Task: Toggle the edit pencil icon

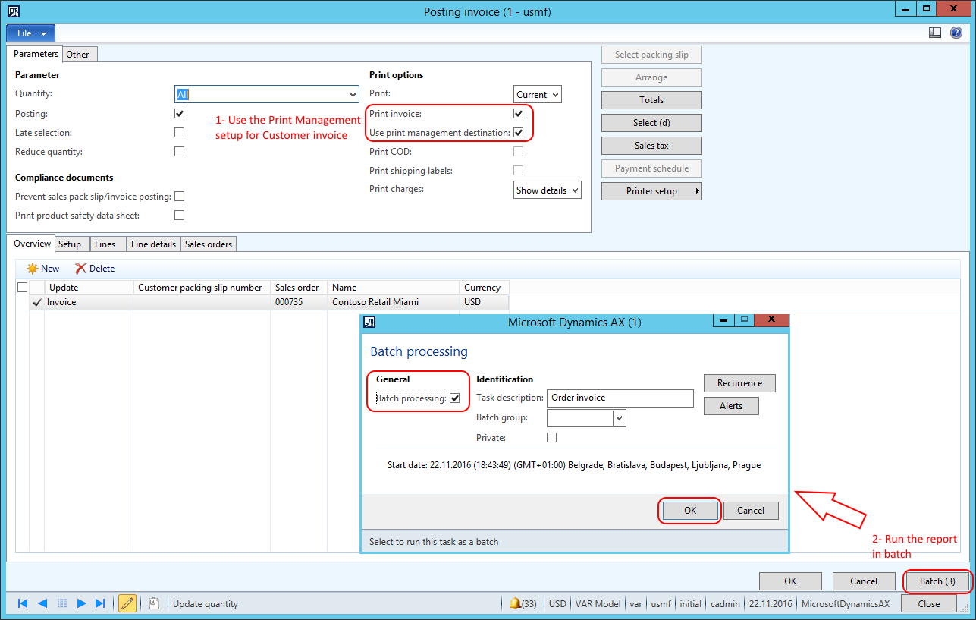Action: [127, 603]
